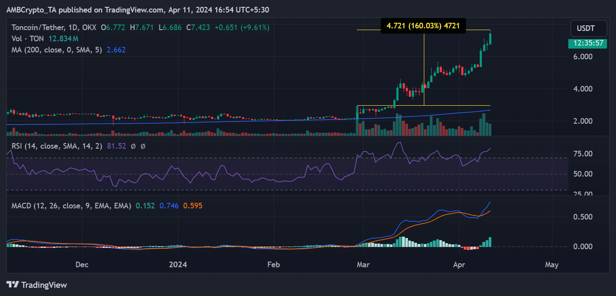Click the Dec label on the time axis
The height and width of the screenshot is (296, 616).
82,265
